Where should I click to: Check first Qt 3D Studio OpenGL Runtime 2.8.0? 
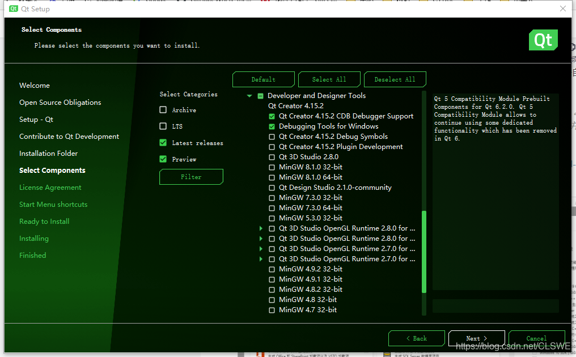272,228
